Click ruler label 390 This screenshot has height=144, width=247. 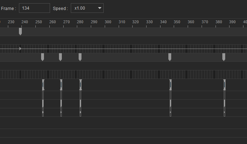[232, 22]
